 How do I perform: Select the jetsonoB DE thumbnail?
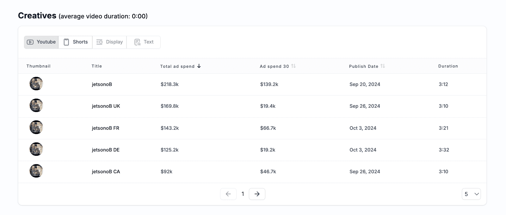click(36, 149)
